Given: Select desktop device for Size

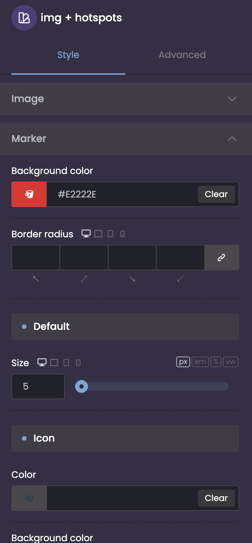Looking at the screenshot, I should pyautogui.click(x=42, y=363).
